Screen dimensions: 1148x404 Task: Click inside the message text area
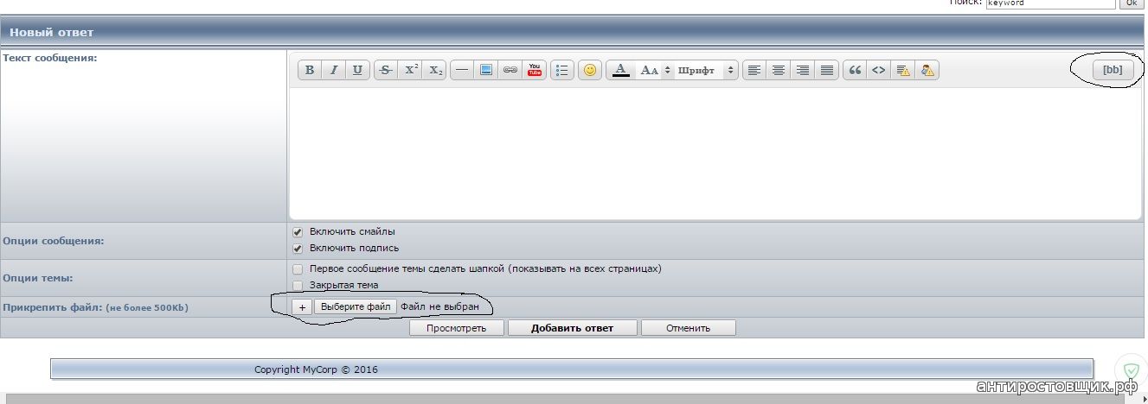coord(714,152)
